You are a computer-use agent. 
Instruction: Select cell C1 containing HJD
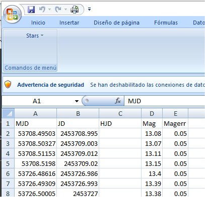[120, 124]
